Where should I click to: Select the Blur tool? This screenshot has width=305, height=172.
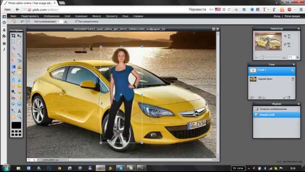coord(13,80)
